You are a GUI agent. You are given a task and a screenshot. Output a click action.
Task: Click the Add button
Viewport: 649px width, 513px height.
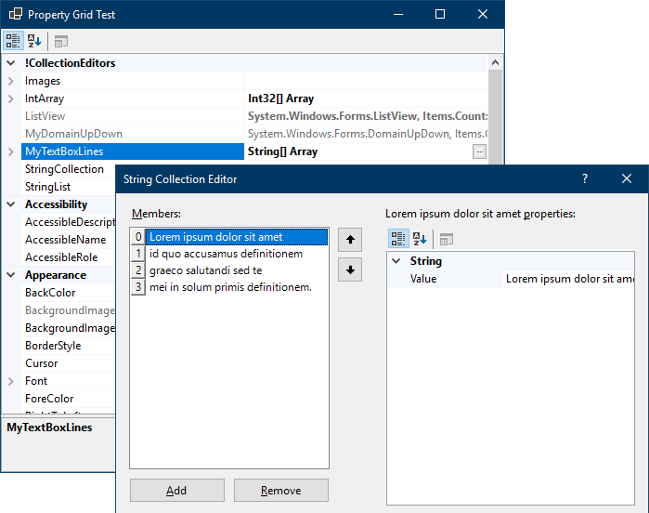[x=177, y=490]
